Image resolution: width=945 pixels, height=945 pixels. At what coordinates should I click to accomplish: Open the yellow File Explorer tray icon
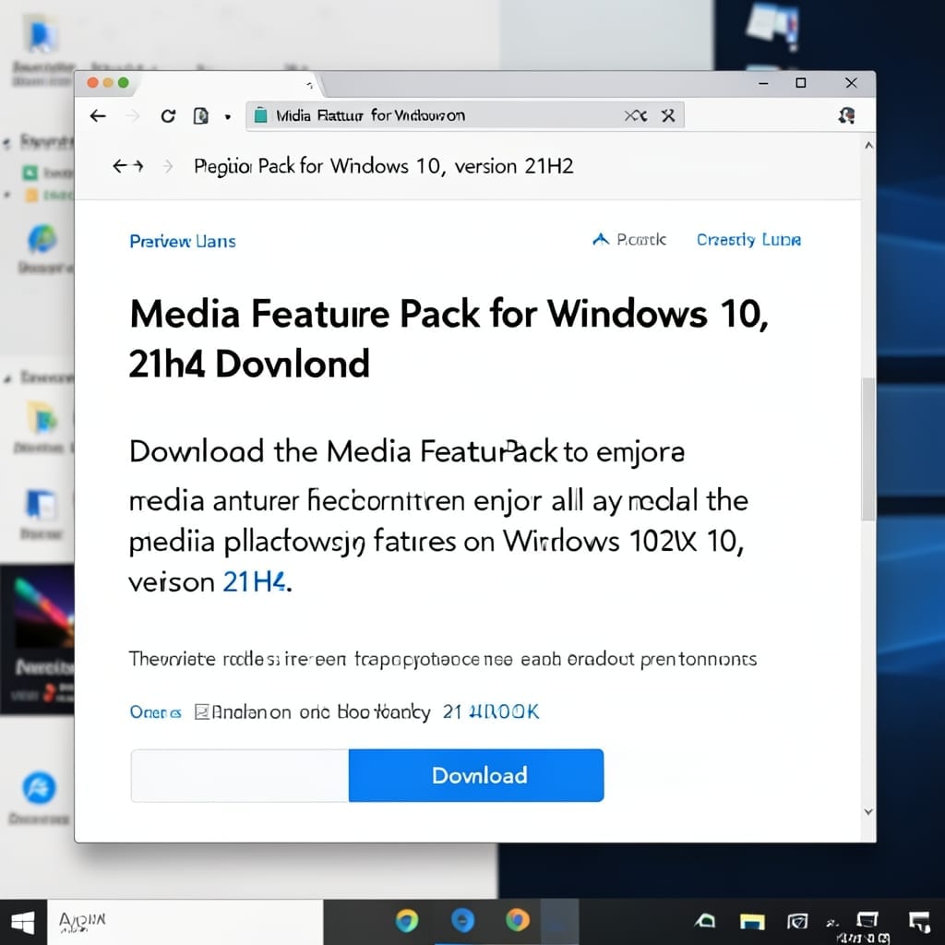(x=752, y=922)
